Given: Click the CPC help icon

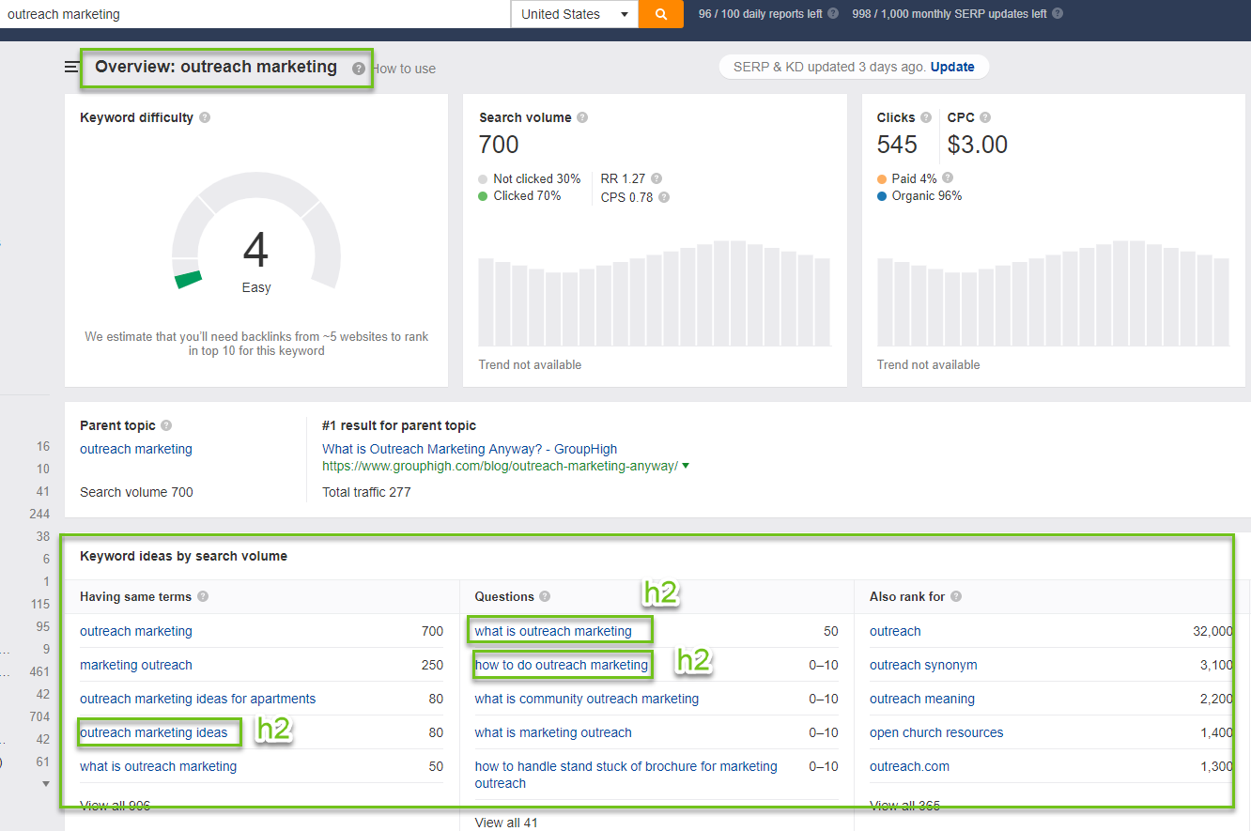Looking at the screenshot, I should click(985, 118).
